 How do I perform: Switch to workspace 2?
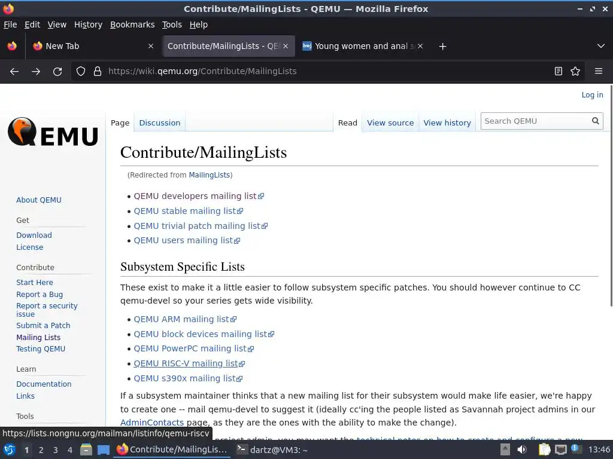41,450
